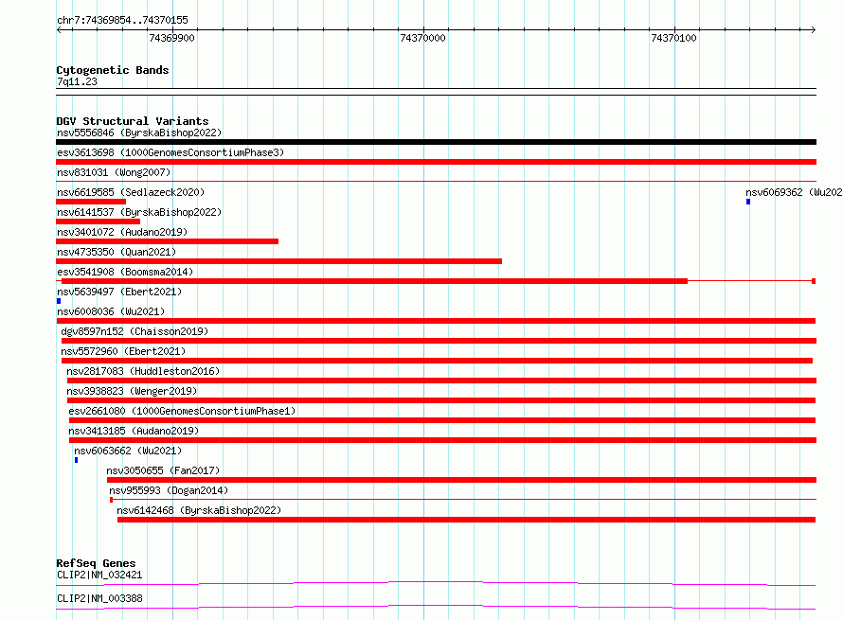Click the magenta CLIP2 NM_032421 transcript line
843x620 pixels.
(x=436, y=583)
